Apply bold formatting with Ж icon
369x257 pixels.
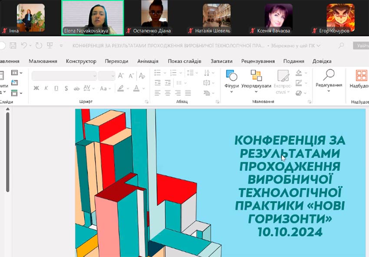point(36,88)
